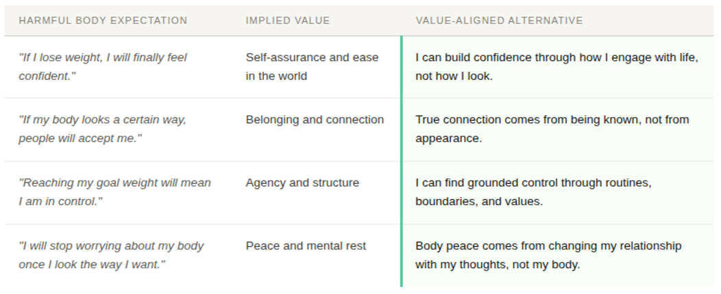Image resolution: width=721 pixels, height=294 pixels.
Task: Select the 'Implied Value' column header
Action: point(288,21)
